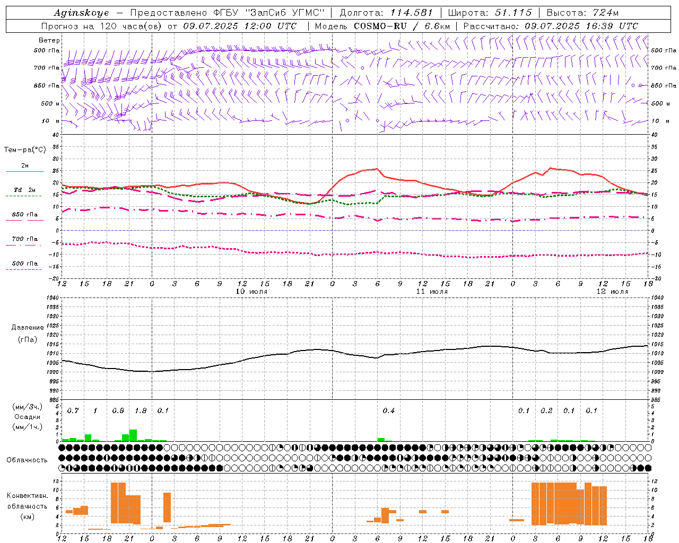Click the 1.8 precipitation total
Viewport: 679px width, 543px height.
[141, 410]
